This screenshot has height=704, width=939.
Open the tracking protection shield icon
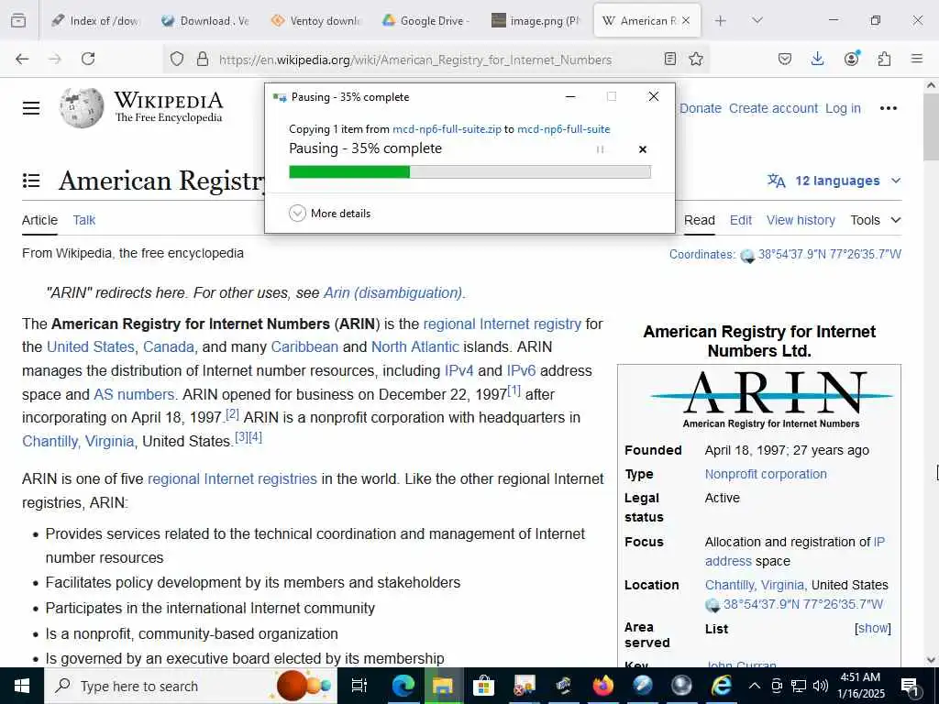(177, 59)
